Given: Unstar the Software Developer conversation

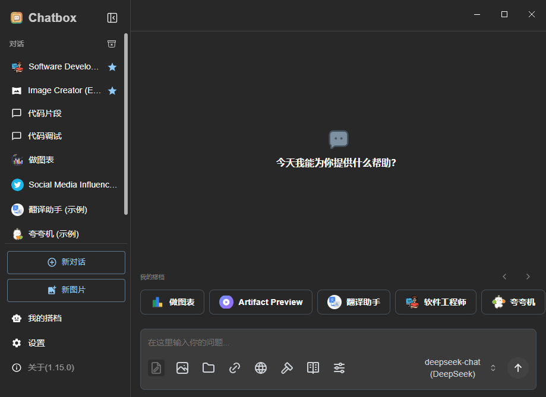Looking at the screenshot, I should click(112, 67).
